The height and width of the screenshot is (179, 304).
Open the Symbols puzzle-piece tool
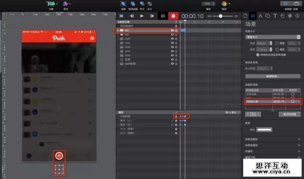[66, 4]
